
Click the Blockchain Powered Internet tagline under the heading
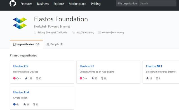(x=52, y=27)
